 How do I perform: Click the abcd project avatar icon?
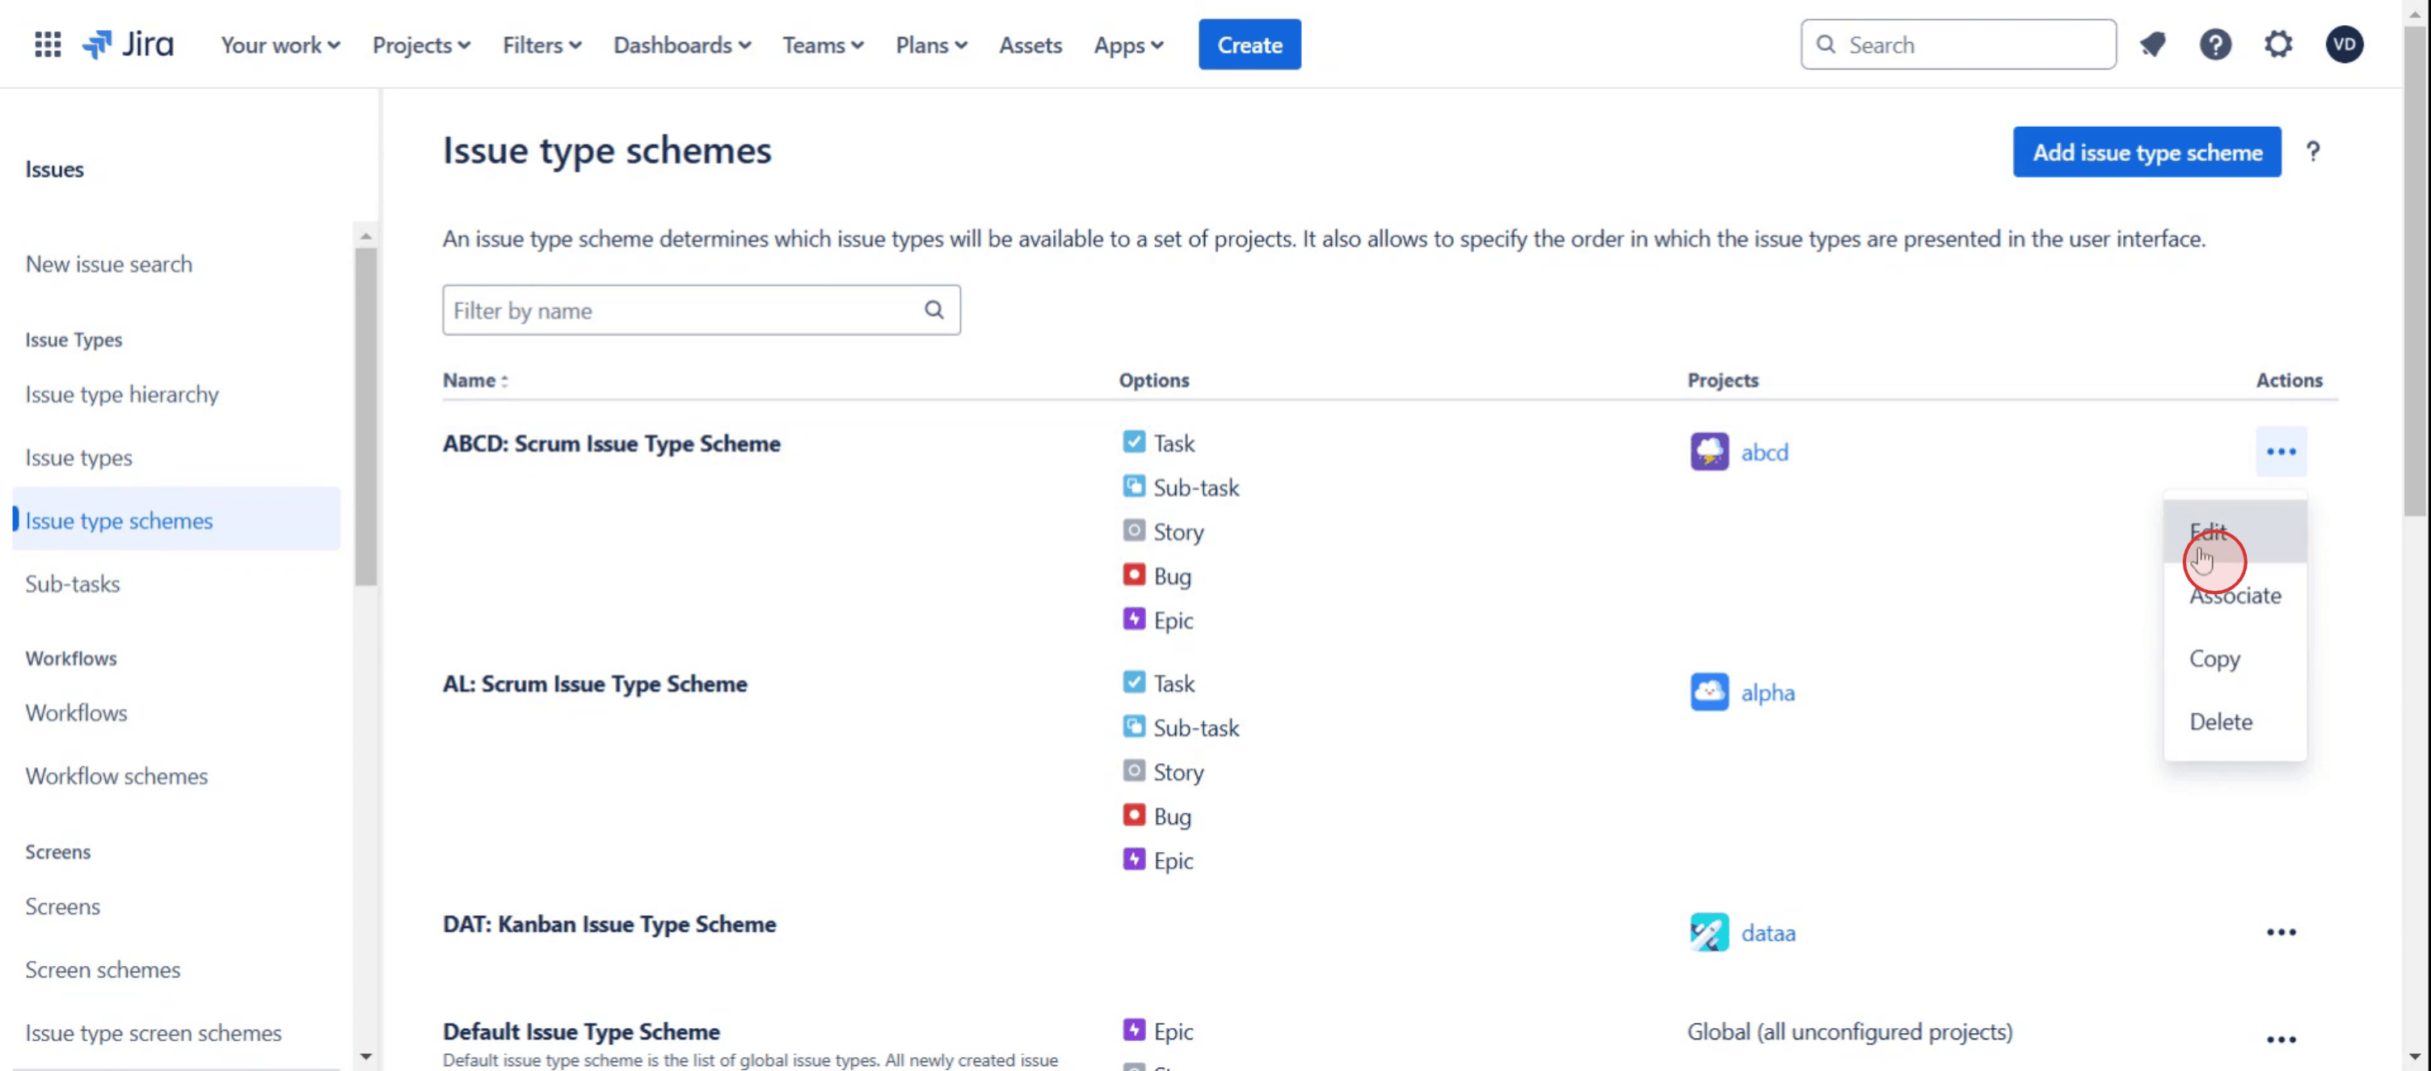point(1708,452)
